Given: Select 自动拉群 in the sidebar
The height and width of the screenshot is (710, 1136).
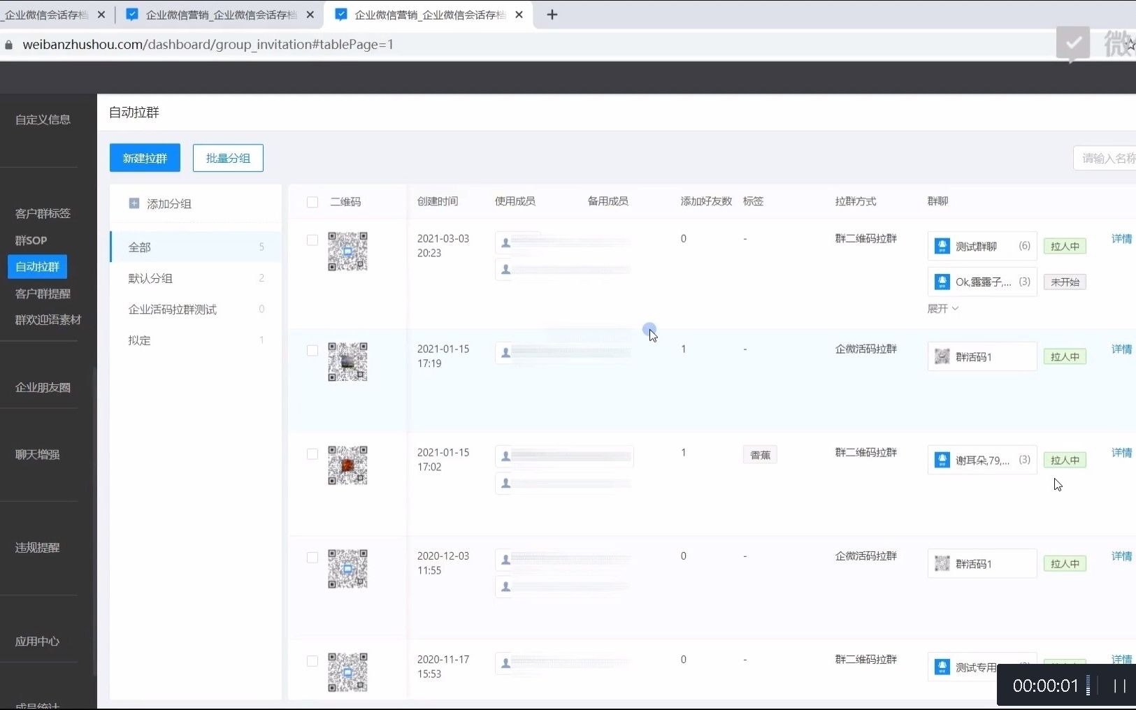Looking at the screenshot, I should click(x=38, y=266).
